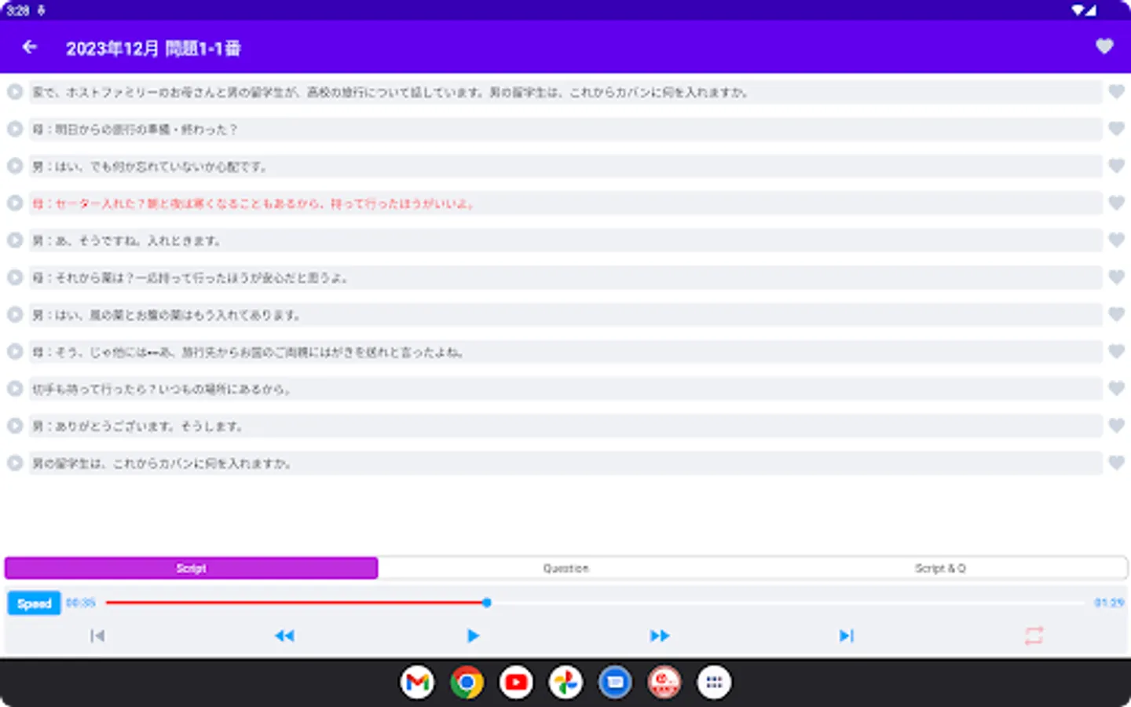
Task: Favorite the sentence about stamps
Action: pos(1115,388)
